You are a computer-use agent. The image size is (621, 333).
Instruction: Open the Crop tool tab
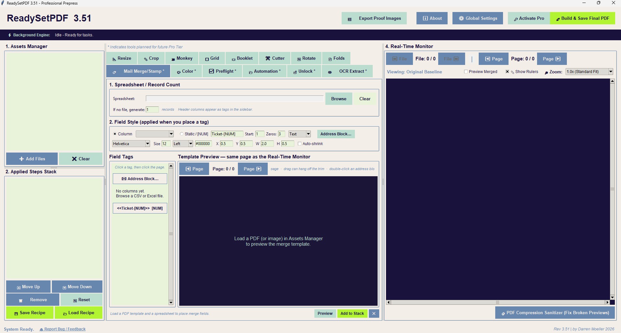tap(151, 58)
